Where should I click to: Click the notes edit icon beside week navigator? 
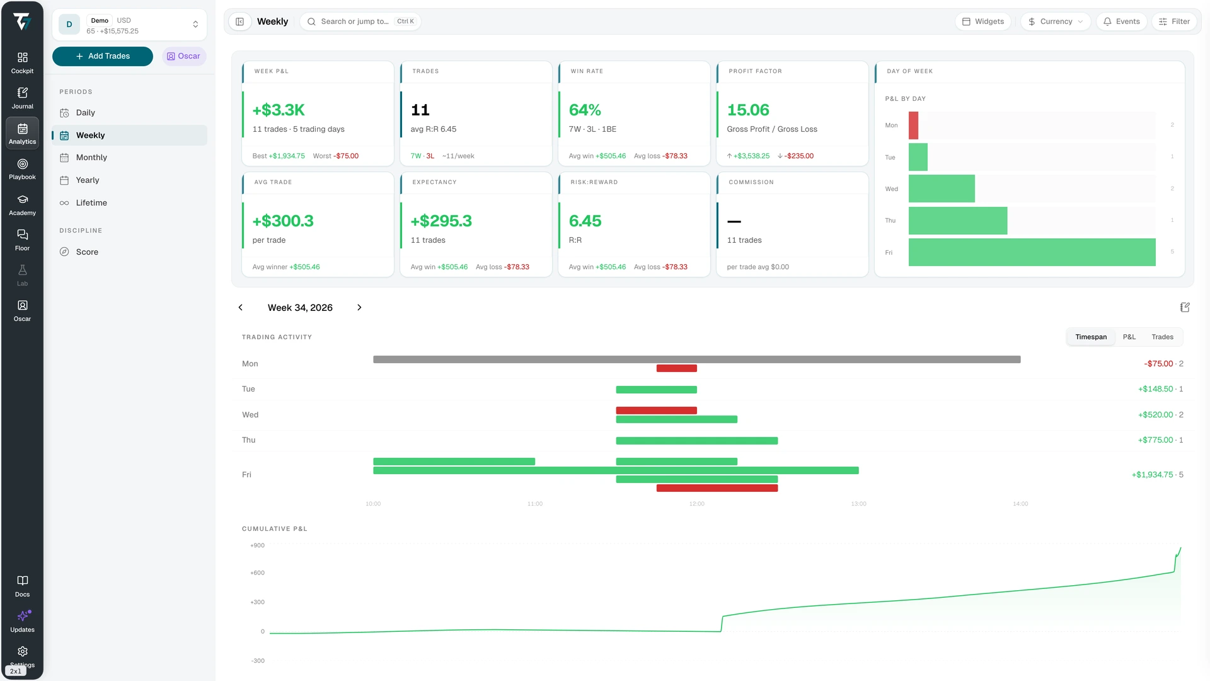[1185, 307]
